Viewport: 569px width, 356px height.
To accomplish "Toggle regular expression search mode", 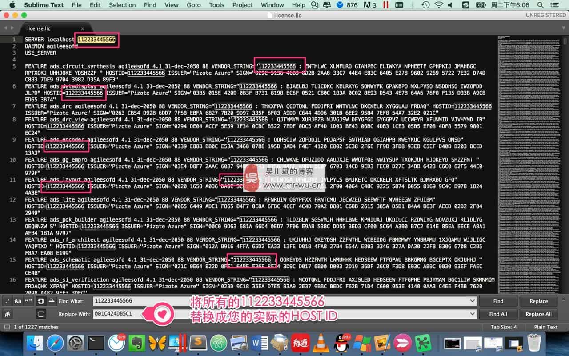I will point(7,301).
